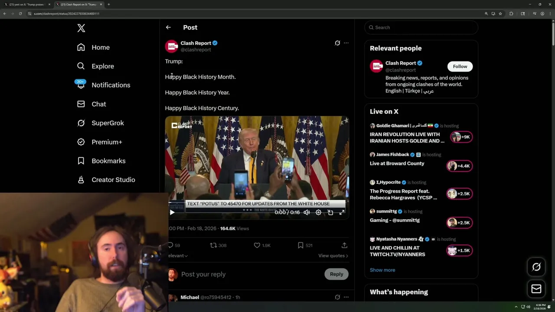Go back using the Post arrow
This screenshot has width=555, height=312.
(168, 27)
